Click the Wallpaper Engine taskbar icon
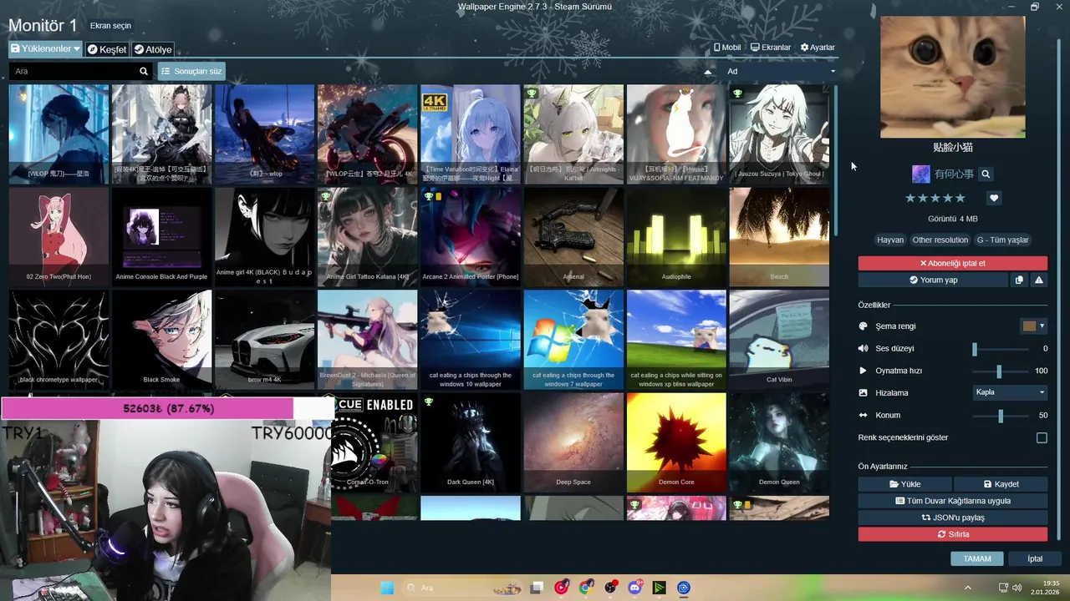The width and height of the screenshot is (1070, 601). (x=683, y=588)
